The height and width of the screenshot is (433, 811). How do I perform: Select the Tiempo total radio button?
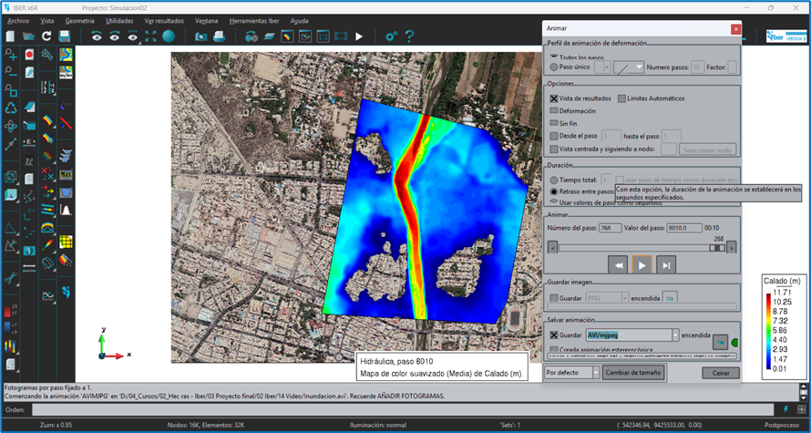coord(554,180)
